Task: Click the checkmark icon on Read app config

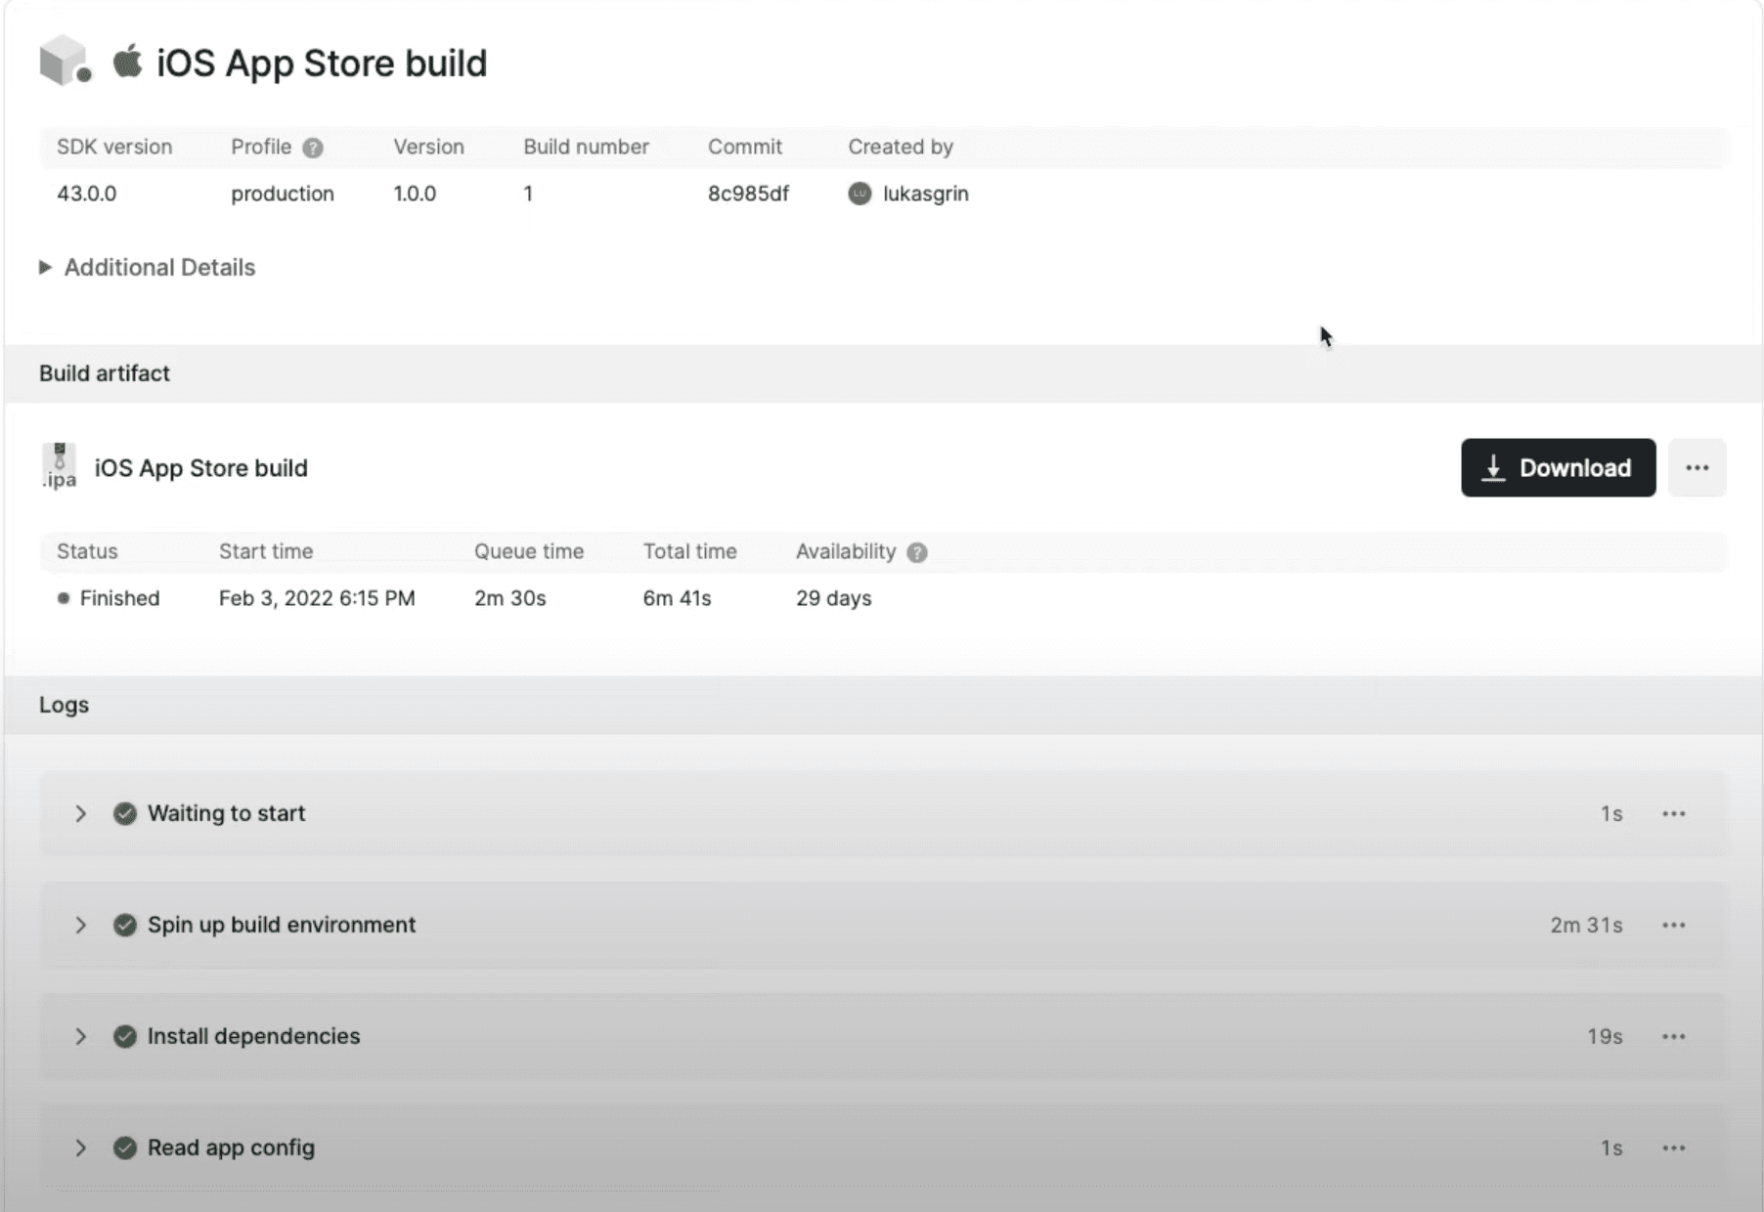Action: click(124, 1148)
